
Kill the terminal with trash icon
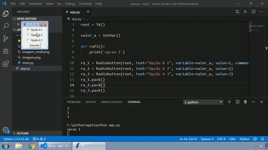click(x=245, y=102)
